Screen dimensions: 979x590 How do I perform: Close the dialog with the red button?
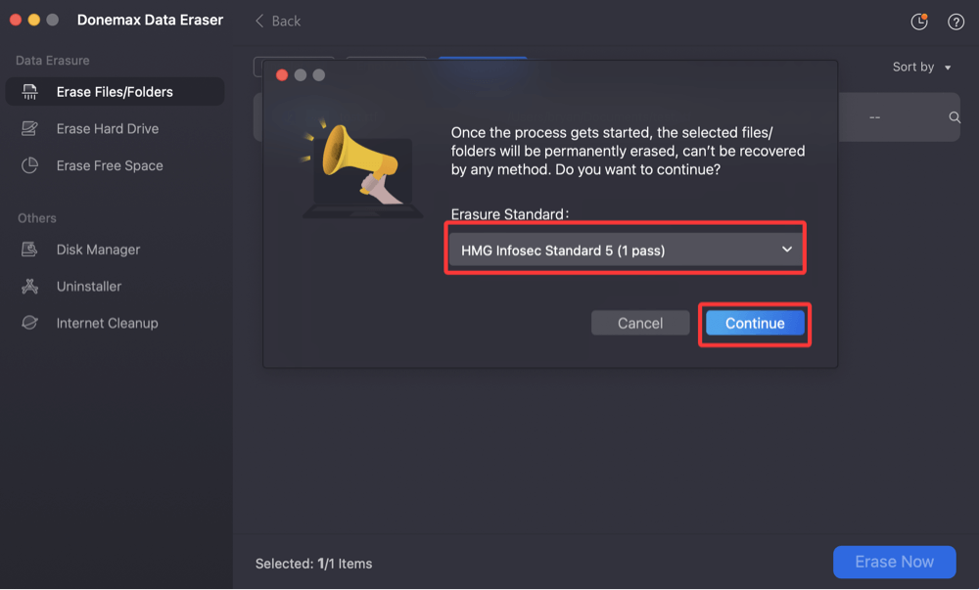pos(283,73)
